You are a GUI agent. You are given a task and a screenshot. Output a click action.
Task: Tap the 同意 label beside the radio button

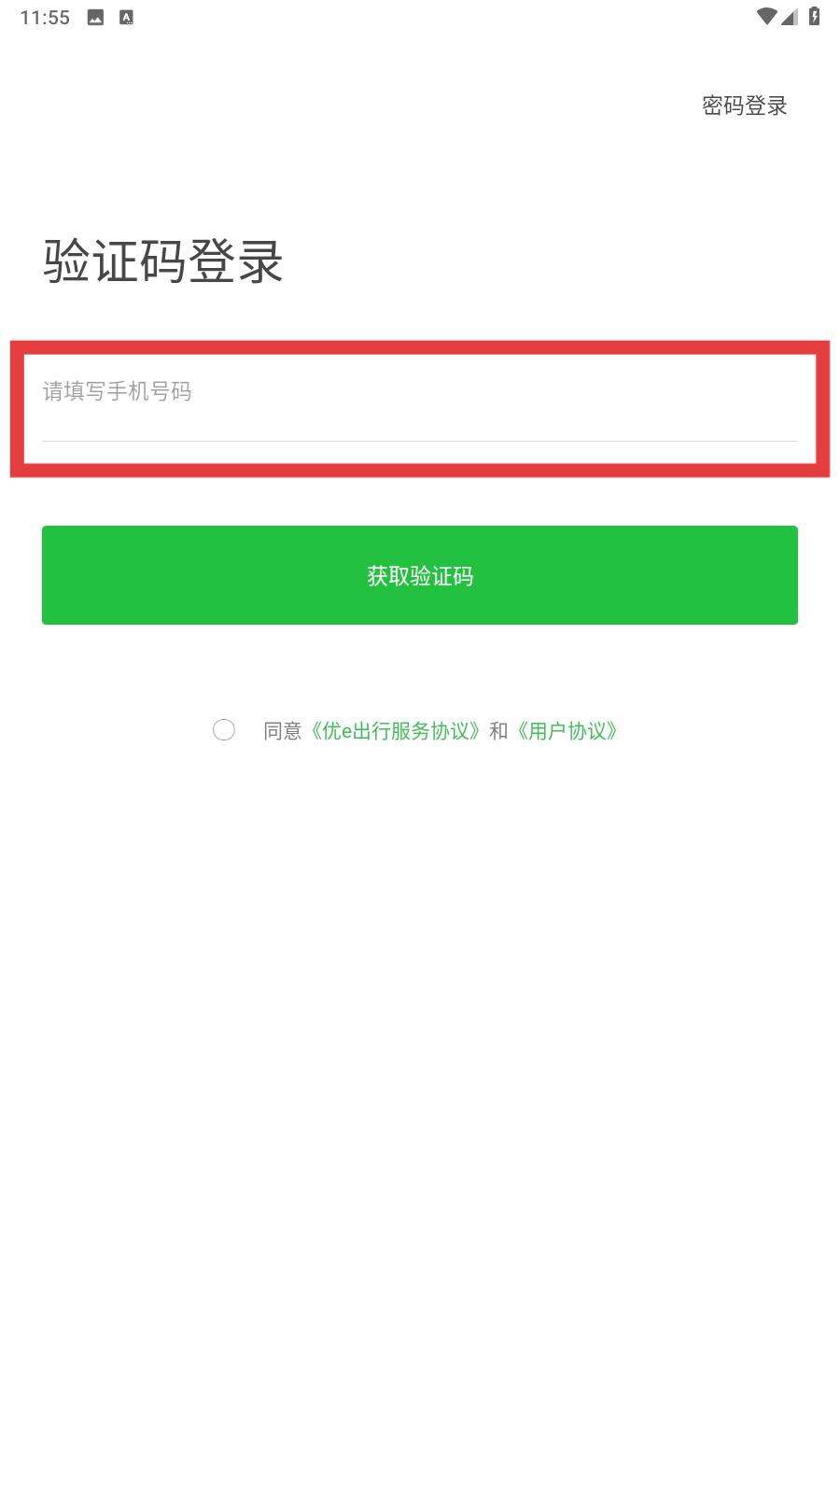point(283,731)
